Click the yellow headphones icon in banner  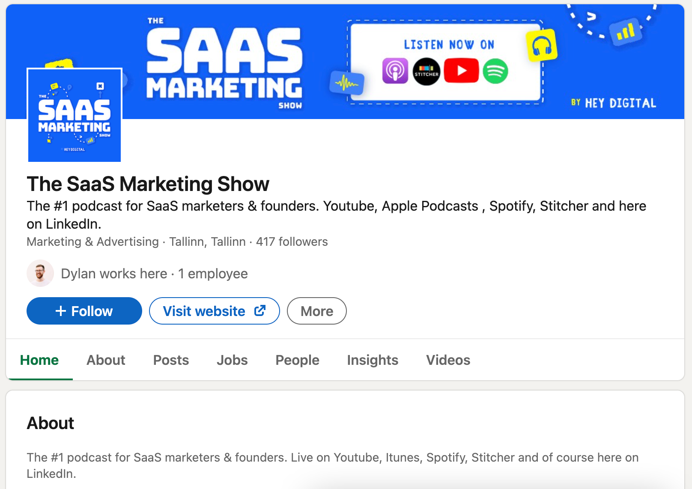(x=542, y=45)
